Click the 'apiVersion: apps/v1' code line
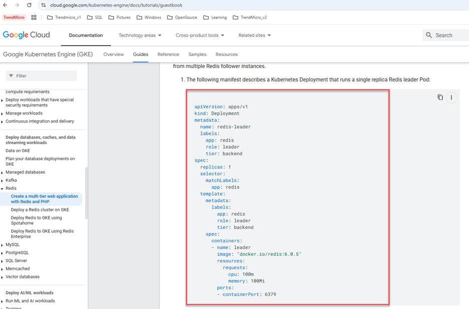This screenshot has height=309, width=469. 221,107
